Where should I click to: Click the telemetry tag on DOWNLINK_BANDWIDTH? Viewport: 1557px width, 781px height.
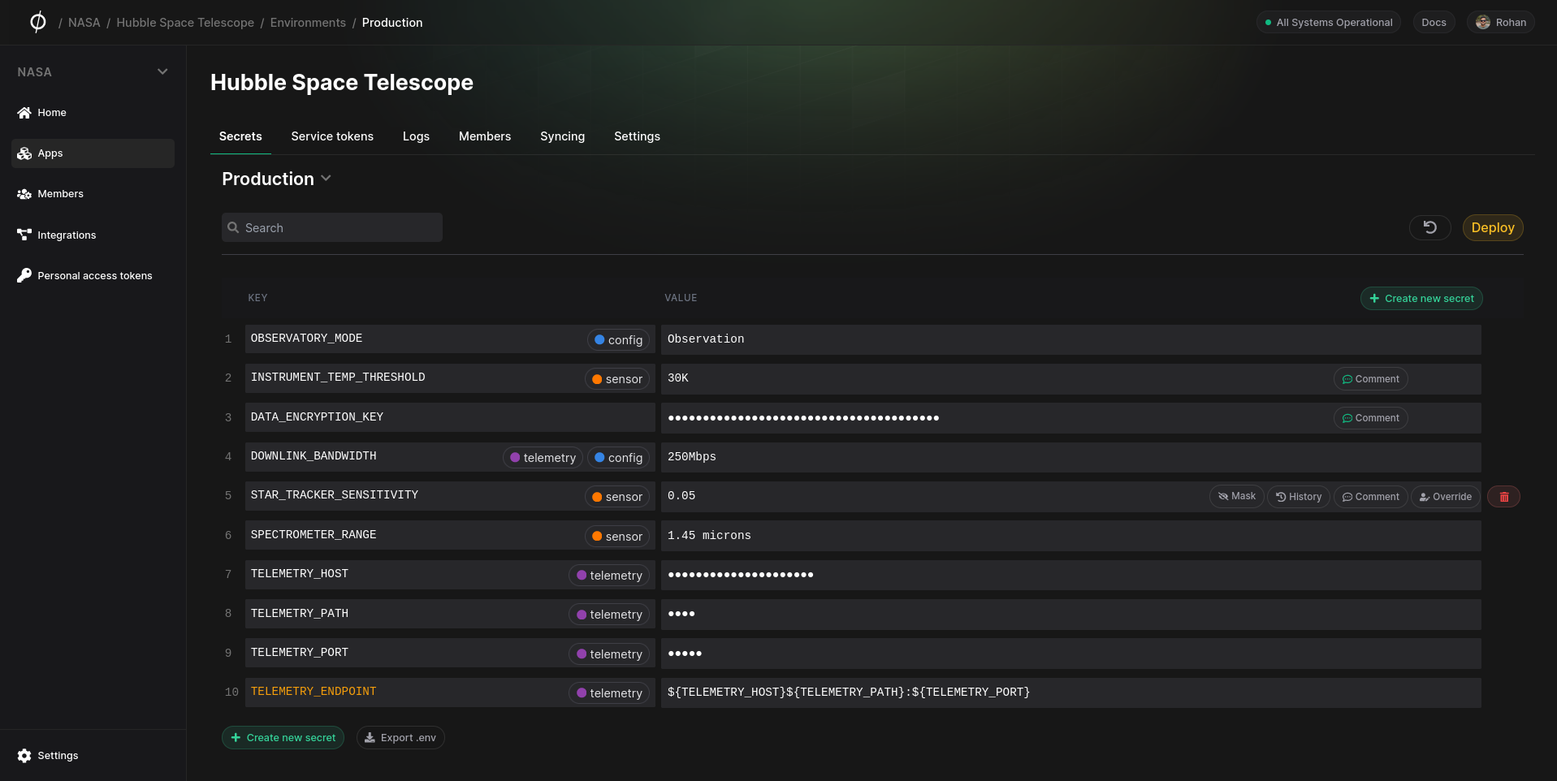click(x=543, y=458)
